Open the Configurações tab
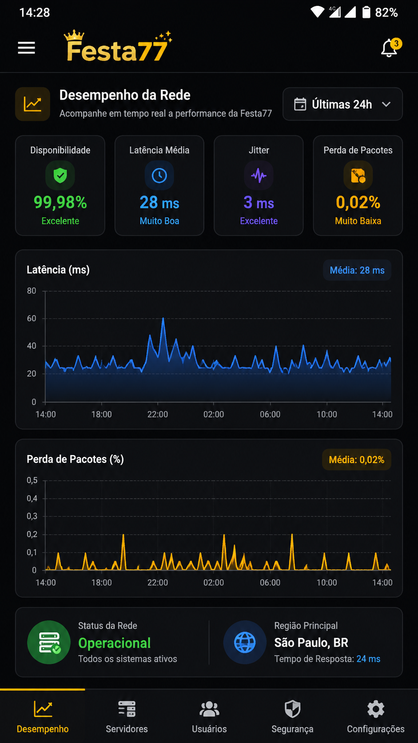This screenshot has height=743, width=418. pyautogui.click(x=376, y=716)
